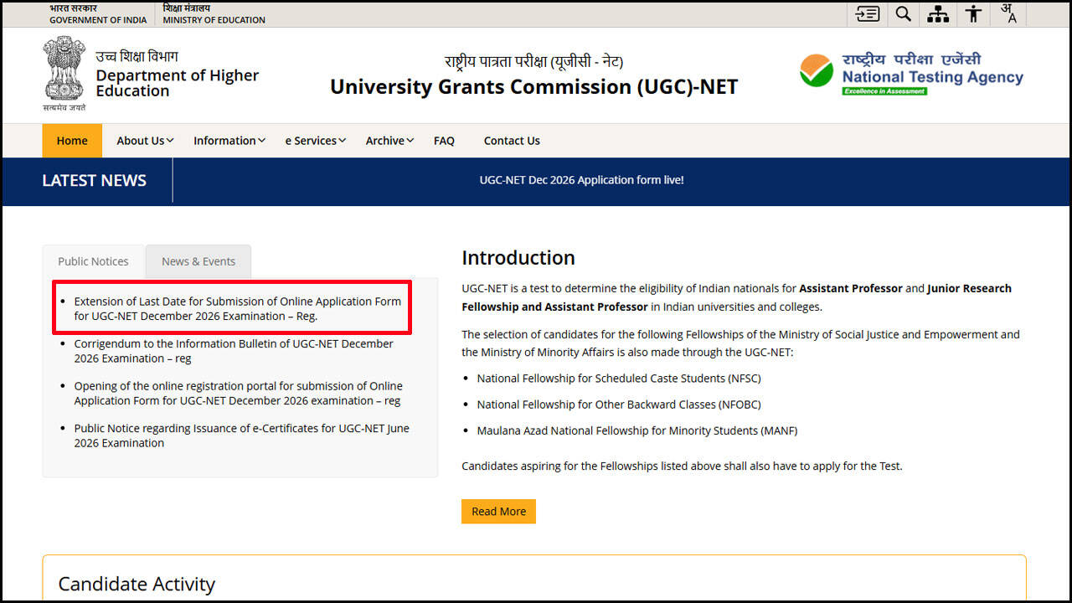This screenshot has width=1072, height=603.
Task: Open the e Services dropdown
Action: tap(315, 141)
